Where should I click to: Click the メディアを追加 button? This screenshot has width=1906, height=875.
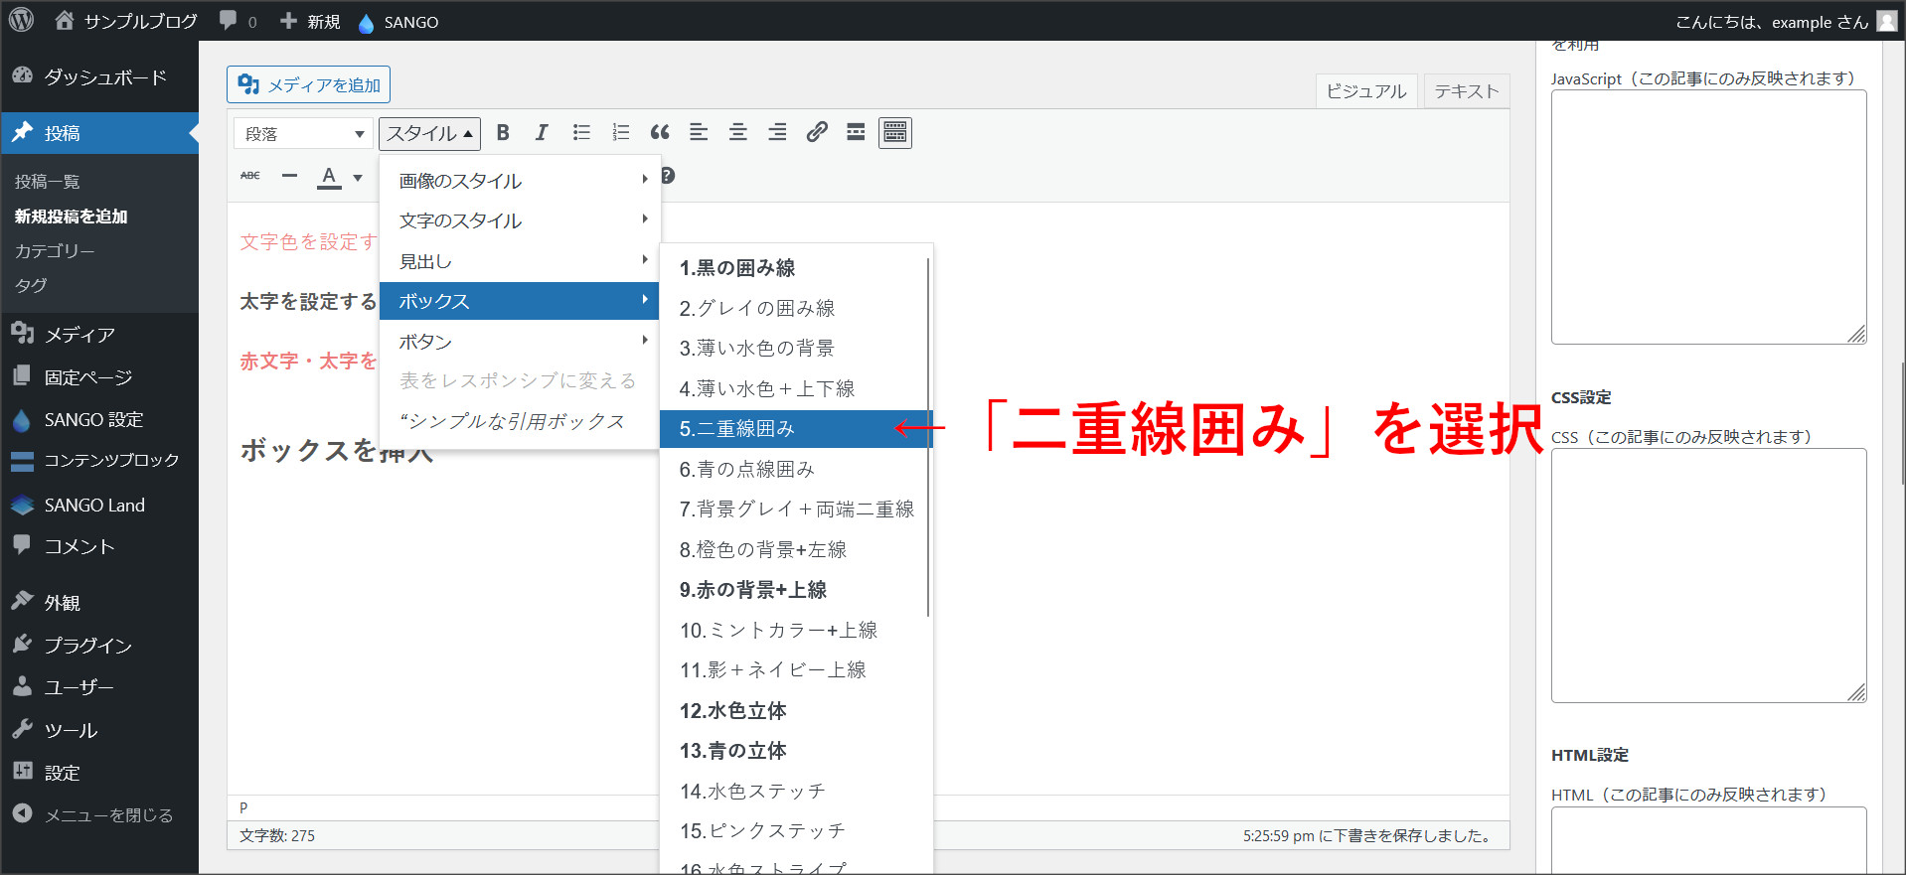click(309, 85)
